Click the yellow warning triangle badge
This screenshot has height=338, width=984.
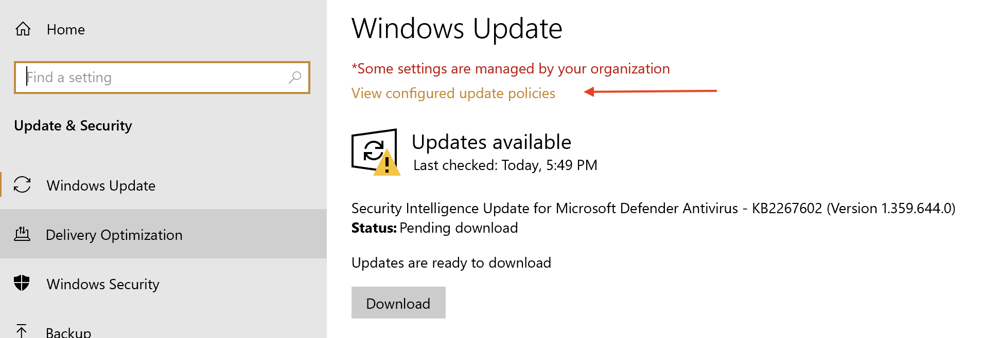[x=387, y=164]
